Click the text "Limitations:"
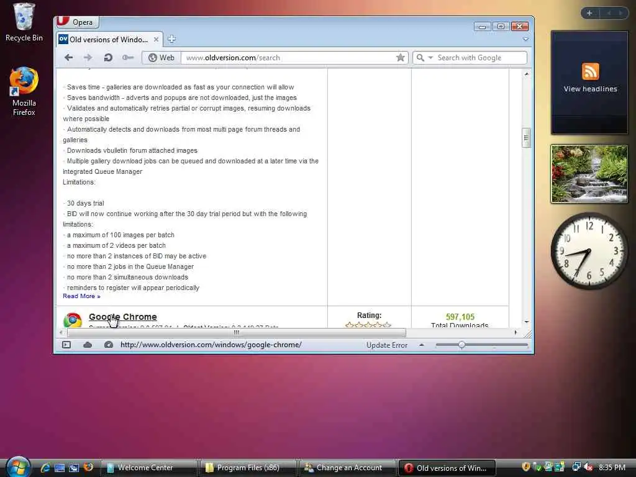Screen dimensions: 636x477 (x=79, y=182)
